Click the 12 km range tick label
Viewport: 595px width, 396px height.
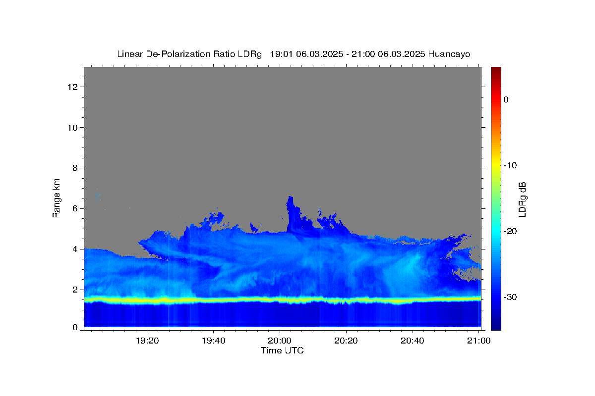click(x=73, y=87)
